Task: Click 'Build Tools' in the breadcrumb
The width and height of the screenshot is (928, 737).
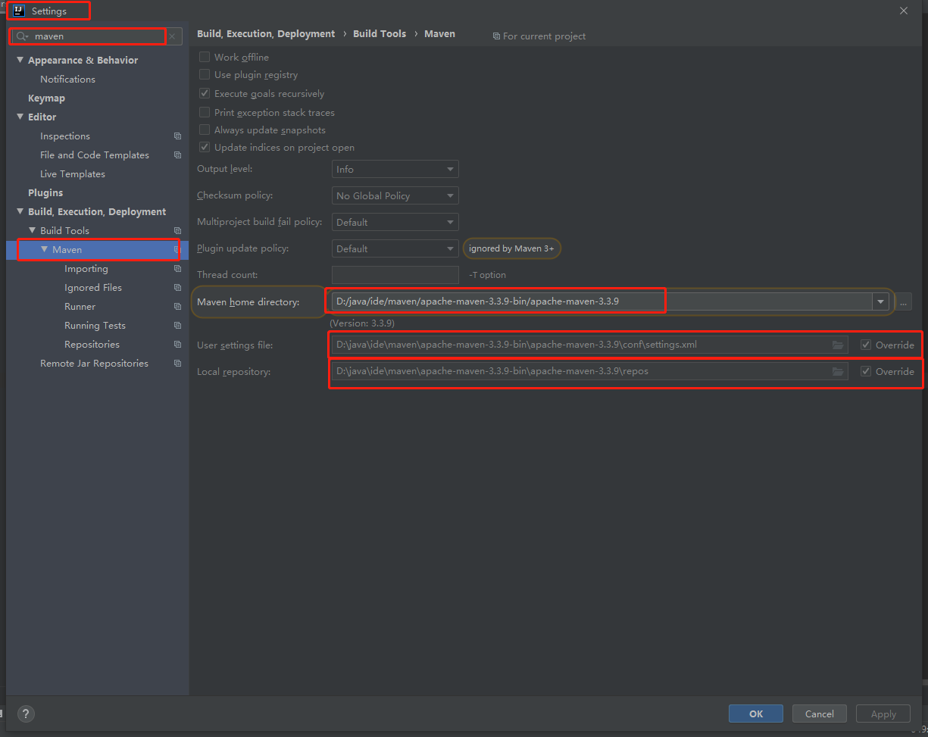Action: point(380,34)
